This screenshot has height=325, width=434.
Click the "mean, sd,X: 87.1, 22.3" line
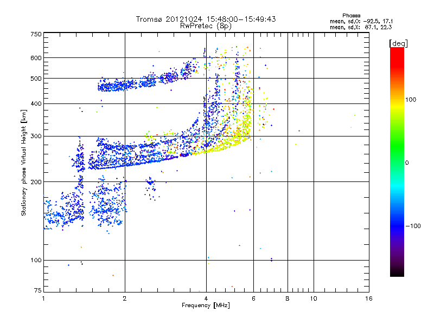pyautogui.click(x=361, y=27)
